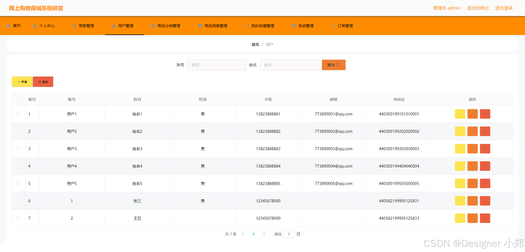Toggle the select-all checkbox in table header
This screenshot has height=252, width=525.
coord(19,99)
